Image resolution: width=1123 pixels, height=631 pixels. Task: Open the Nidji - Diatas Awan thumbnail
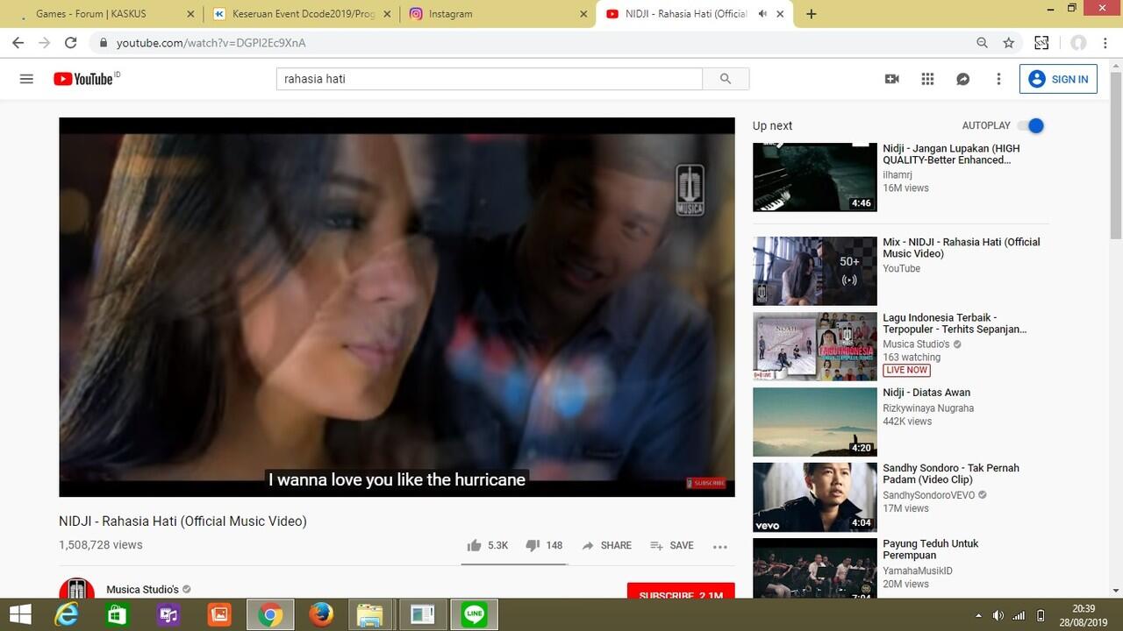pos(815,422)
